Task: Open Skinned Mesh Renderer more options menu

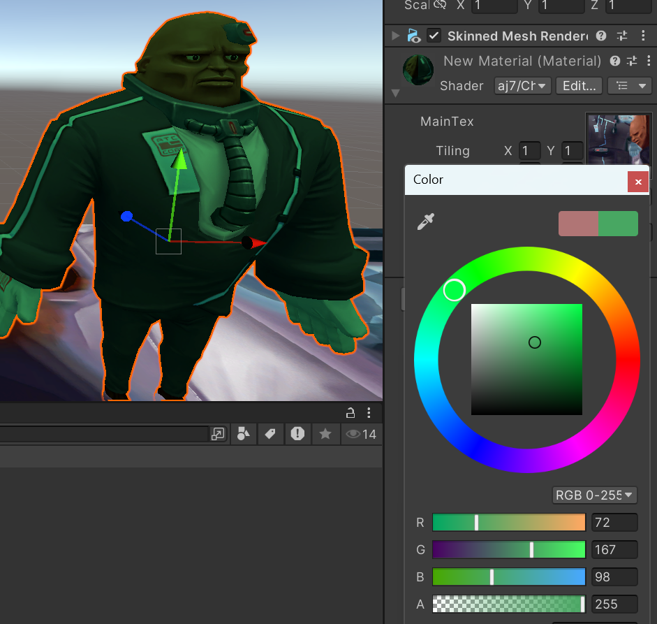Action: 643,36
